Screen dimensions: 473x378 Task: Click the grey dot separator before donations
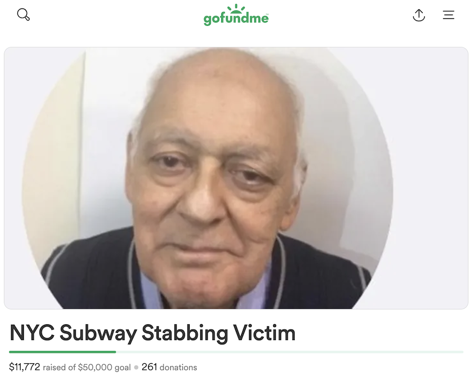[136, 367]
